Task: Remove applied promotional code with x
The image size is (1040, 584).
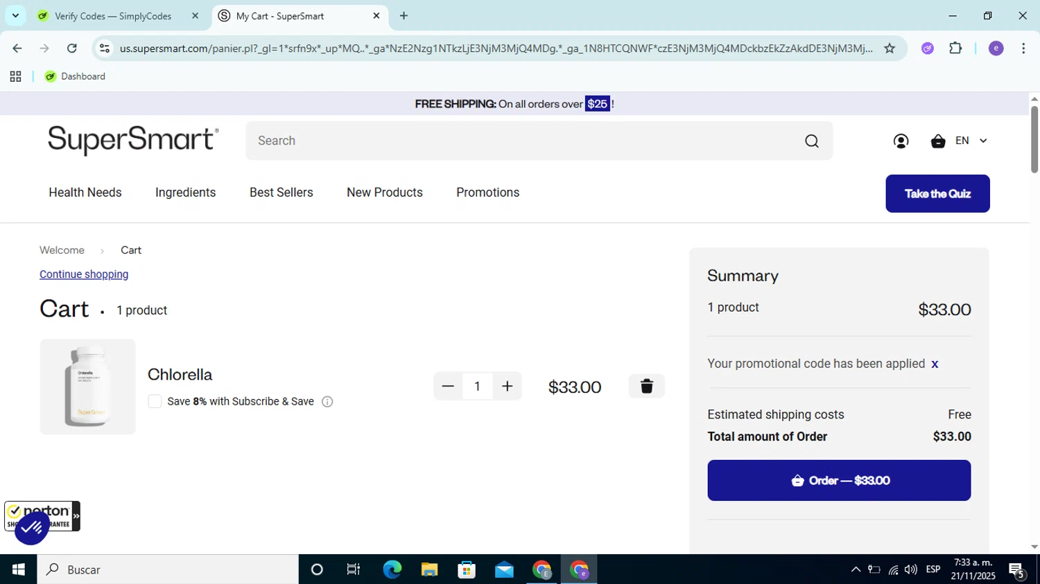Action: [x=935, y=364]
